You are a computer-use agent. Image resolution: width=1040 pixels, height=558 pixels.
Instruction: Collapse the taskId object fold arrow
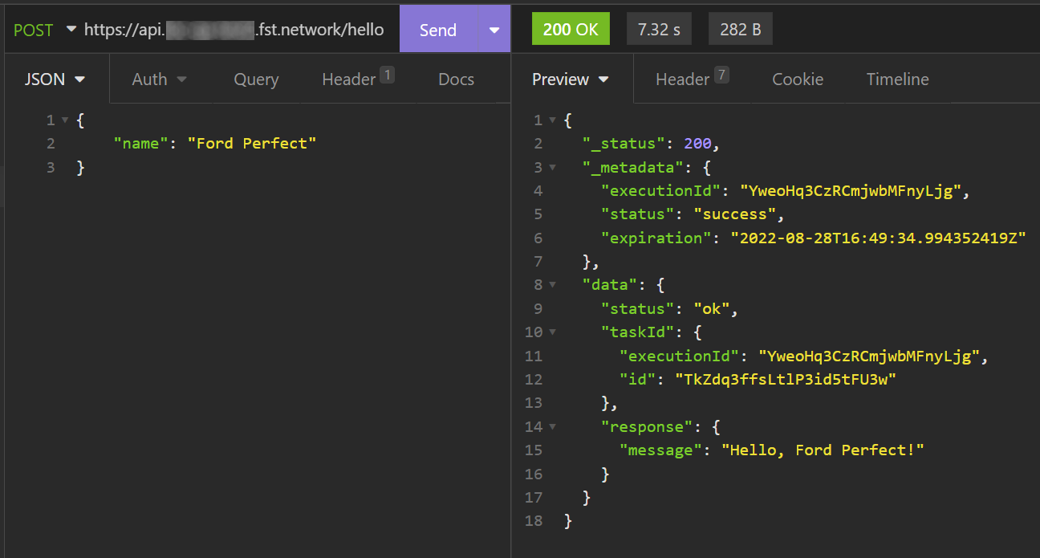(552, 332)
